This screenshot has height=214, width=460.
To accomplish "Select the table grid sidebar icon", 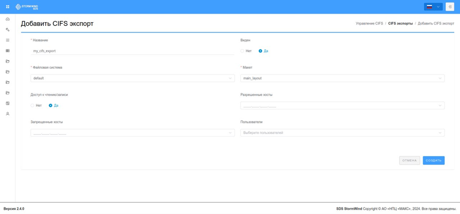I will pos(8,50).
